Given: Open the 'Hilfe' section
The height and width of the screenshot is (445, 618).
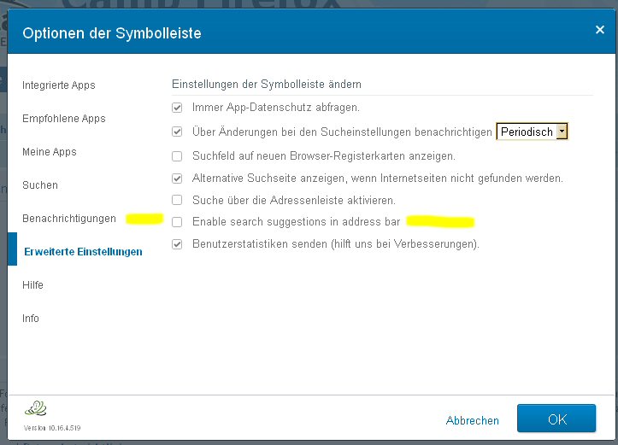Looking at the screenshot, I should pos(33,285).
